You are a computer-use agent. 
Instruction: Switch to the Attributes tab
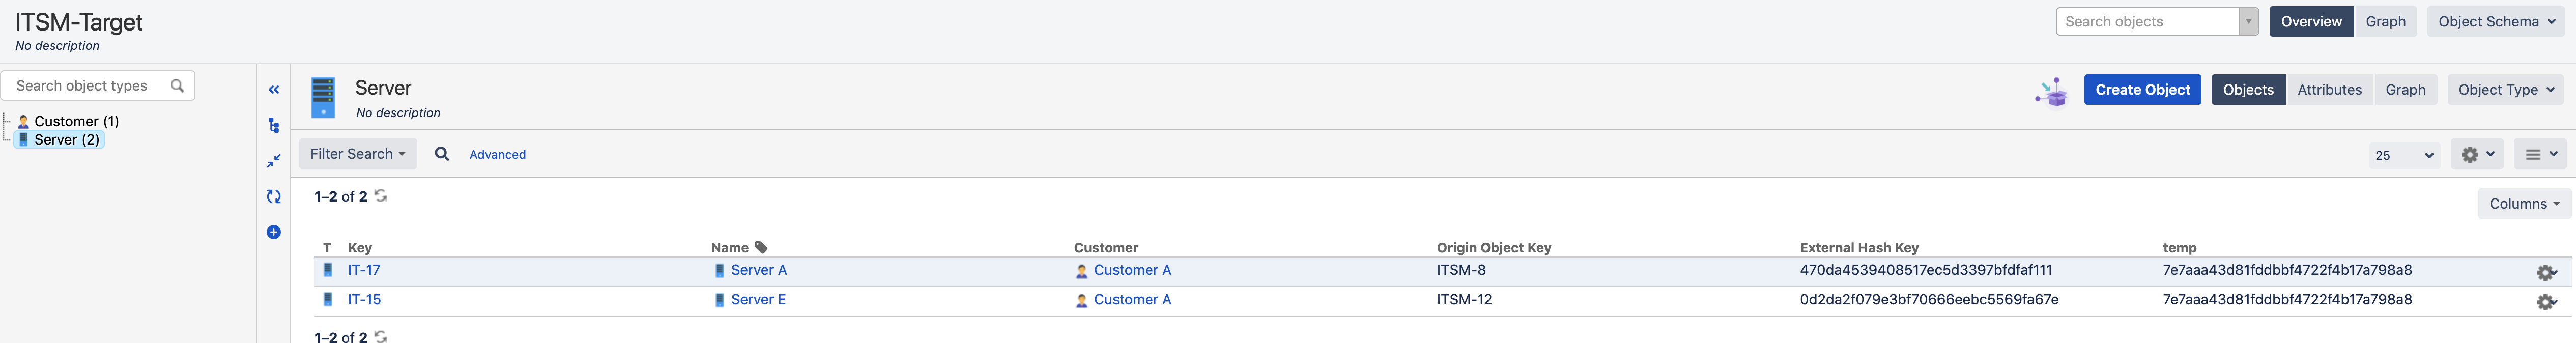coord(2329,90)
